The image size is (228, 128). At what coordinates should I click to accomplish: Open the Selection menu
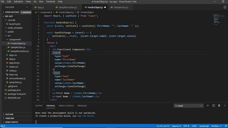pyautogui.click(x=18, y=1)
